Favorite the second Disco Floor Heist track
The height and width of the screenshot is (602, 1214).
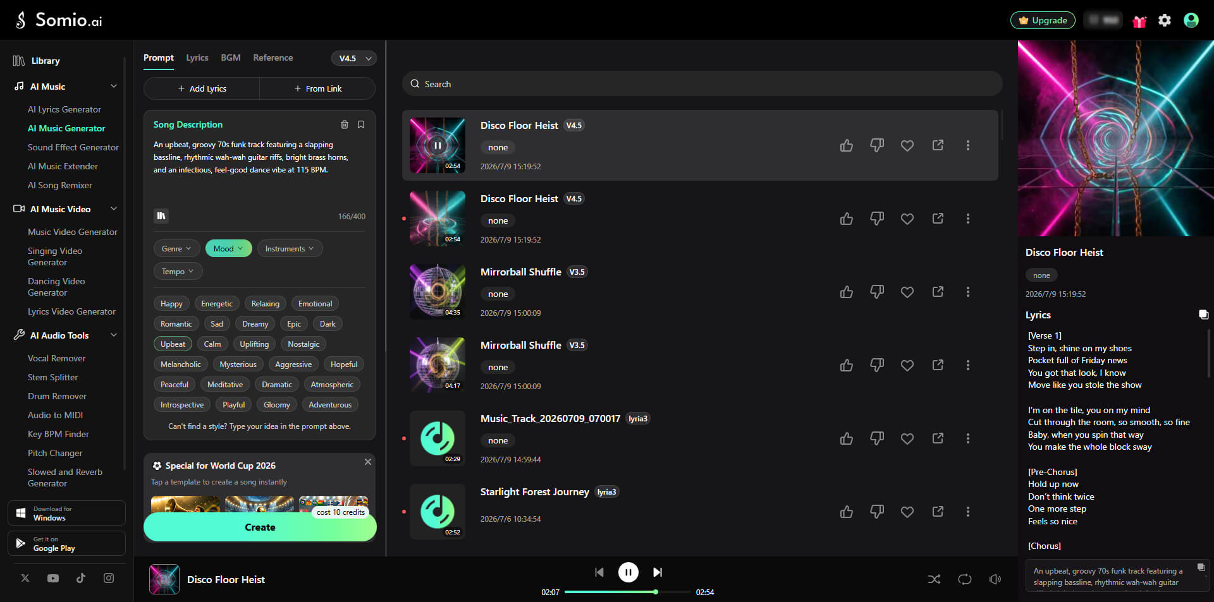907,219
